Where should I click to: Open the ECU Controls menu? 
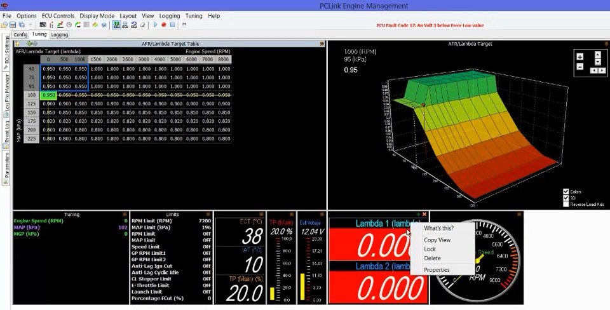[x=58, y=16]
